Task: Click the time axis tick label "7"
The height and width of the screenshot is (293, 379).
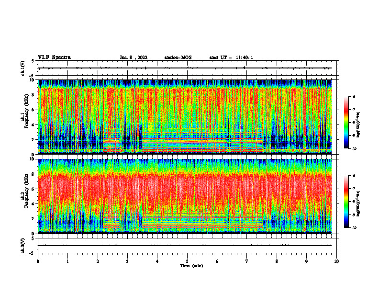Action: click(x=247, y=261)
